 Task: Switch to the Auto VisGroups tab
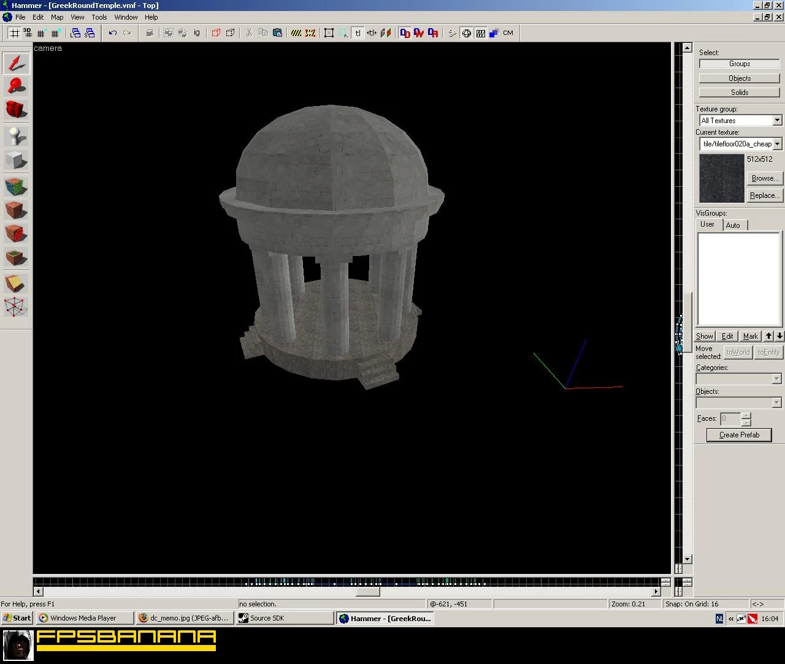click(733, 225)
